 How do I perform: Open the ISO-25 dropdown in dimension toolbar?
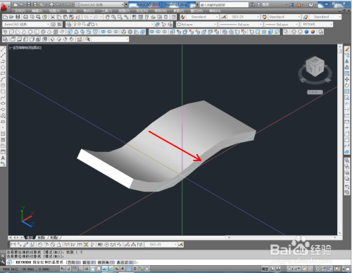click(161, 245)
